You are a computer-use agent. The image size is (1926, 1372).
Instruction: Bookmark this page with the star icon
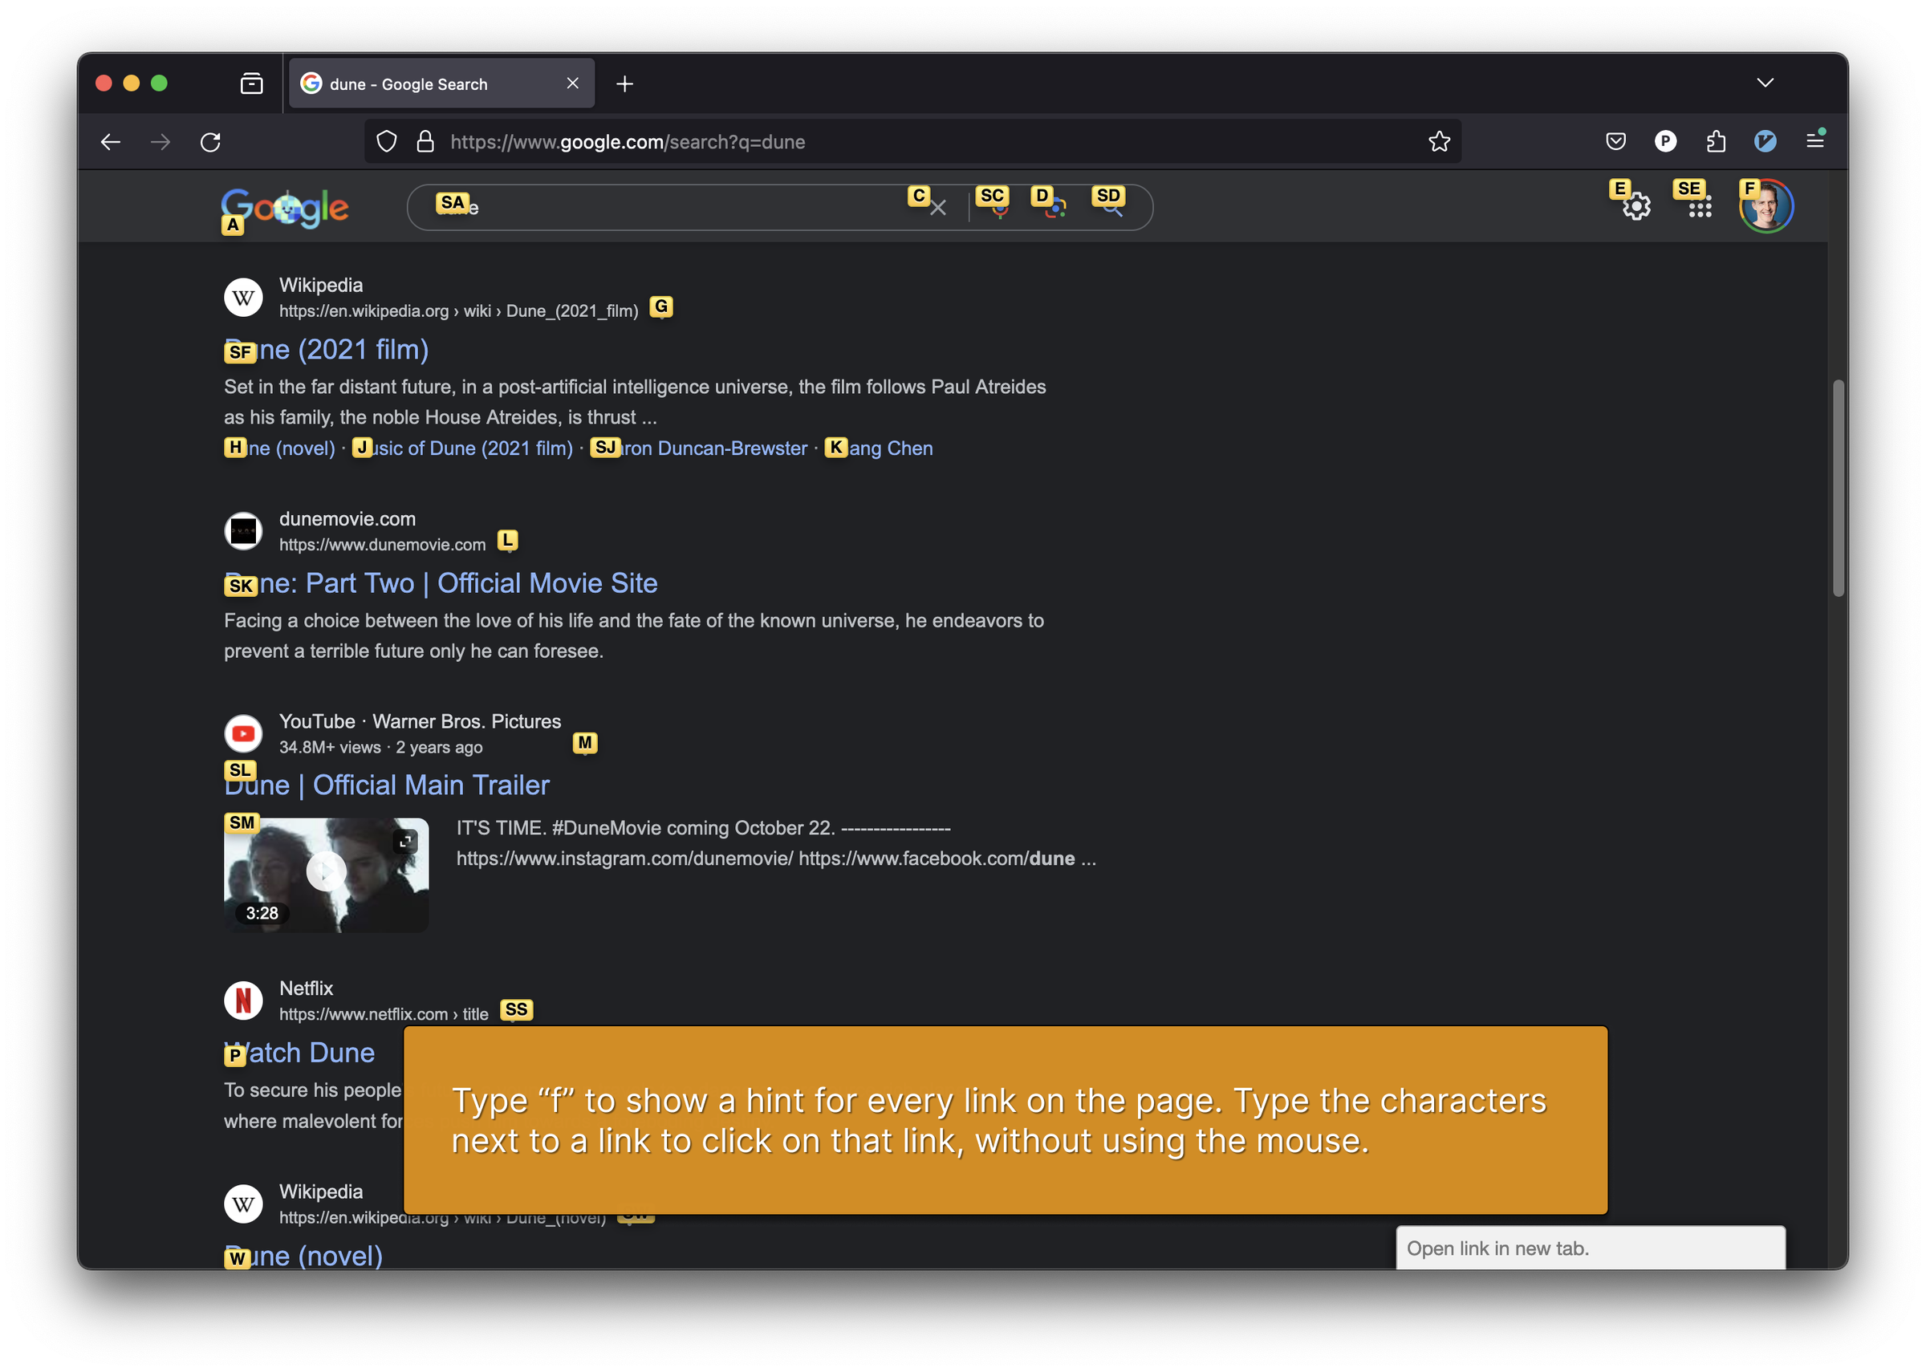[1440, 142]
